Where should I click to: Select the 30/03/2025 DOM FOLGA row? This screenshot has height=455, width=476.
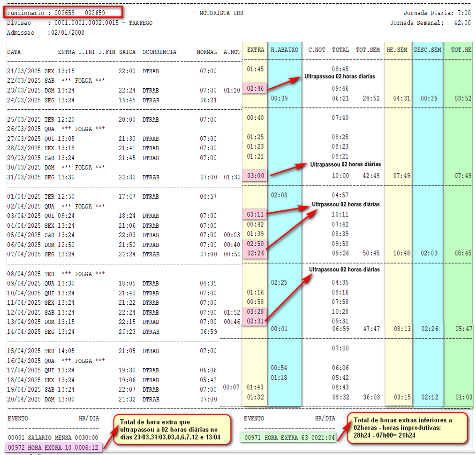click(x=56, y=168)
